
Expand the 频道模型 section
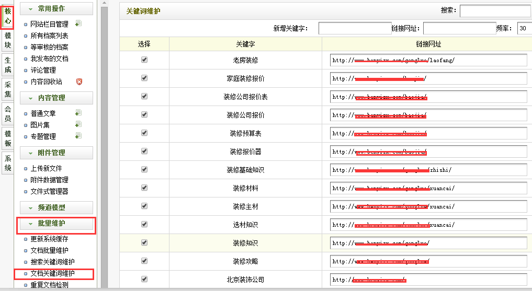56,207
